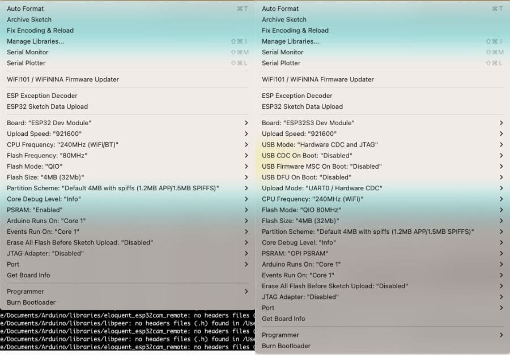This screenshot has width=510, height=355.
Task: Open USB Mode "Hardware CDC and JTAG" submenu
Action: tap(382, 145)
